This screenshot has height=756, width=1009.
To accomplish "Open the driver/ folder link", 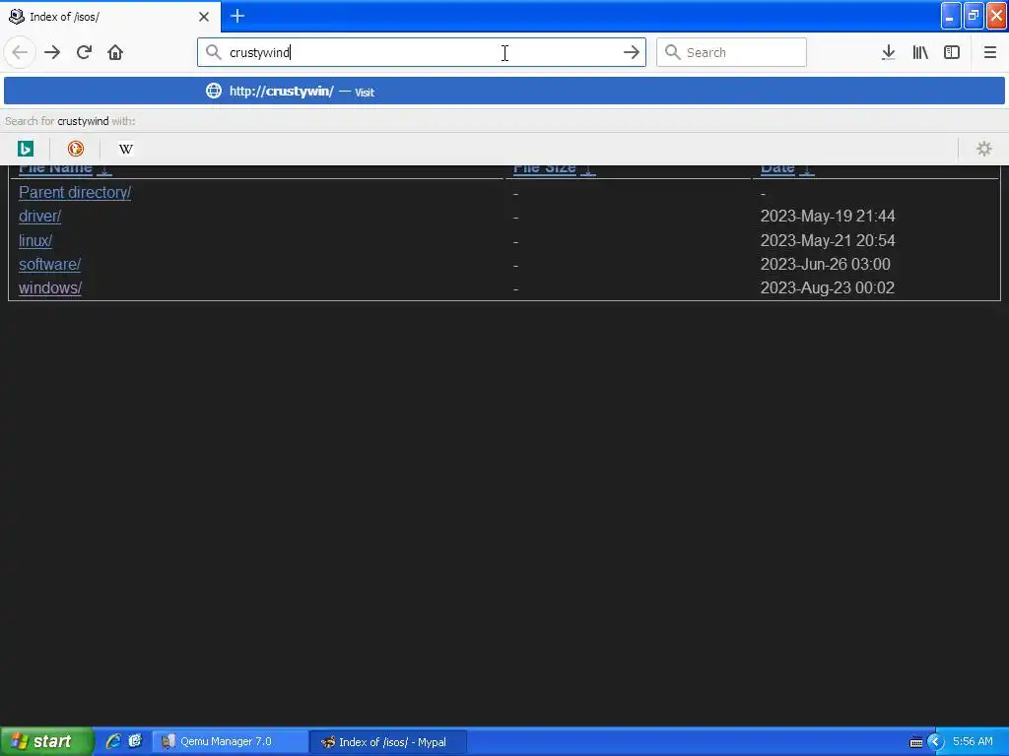I will tap(39, 216).
